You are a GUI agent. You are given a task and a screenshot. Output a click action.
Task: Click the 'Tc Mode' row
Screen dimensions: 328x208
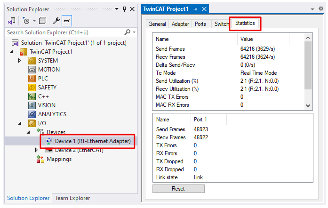pos(229,73)
